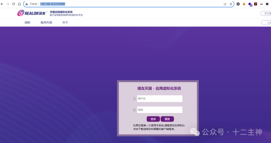Click the 重置 button

(167, 119)
